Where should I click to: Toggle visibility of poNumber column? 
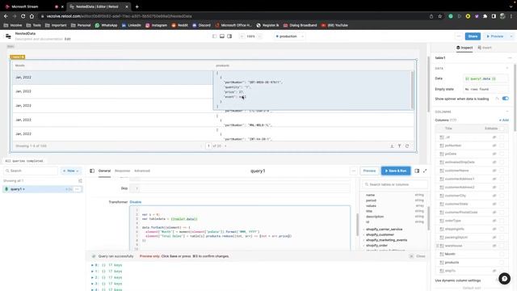point(494,145)
